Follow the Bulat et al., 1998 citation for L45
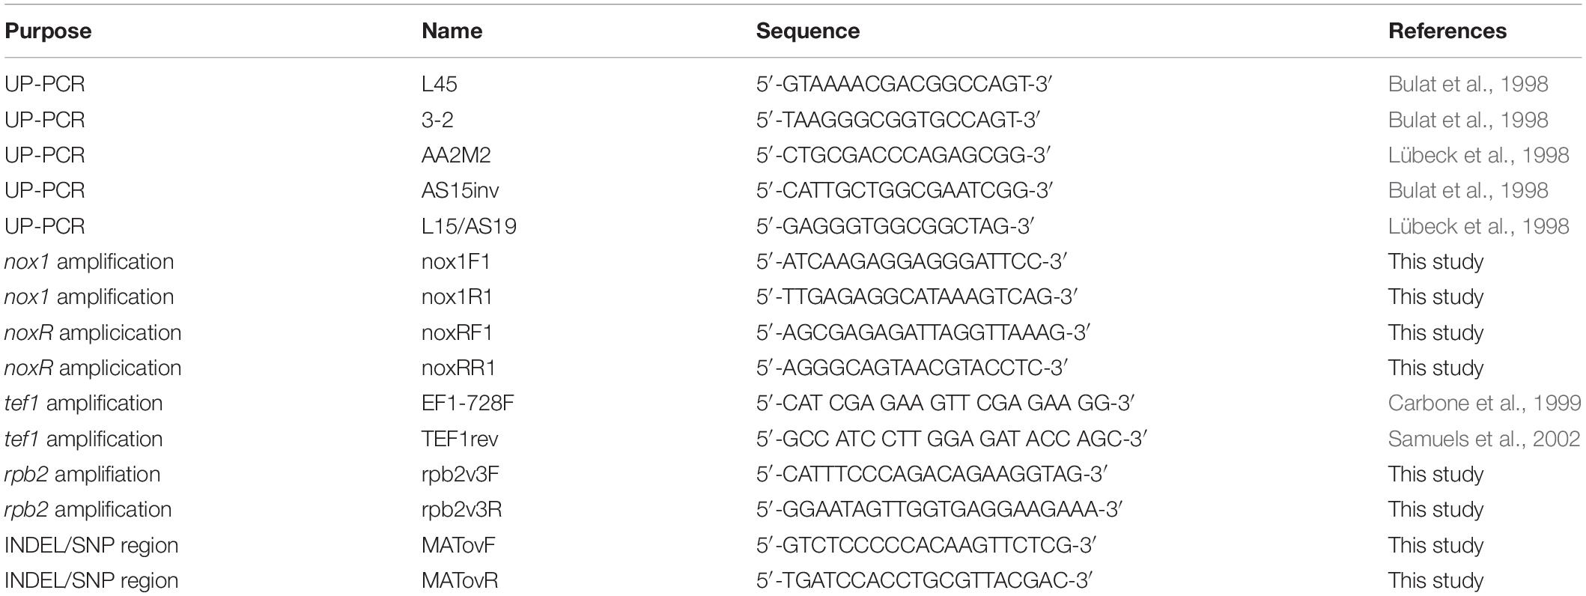The image size is (1586, 596). (1468, 84)
